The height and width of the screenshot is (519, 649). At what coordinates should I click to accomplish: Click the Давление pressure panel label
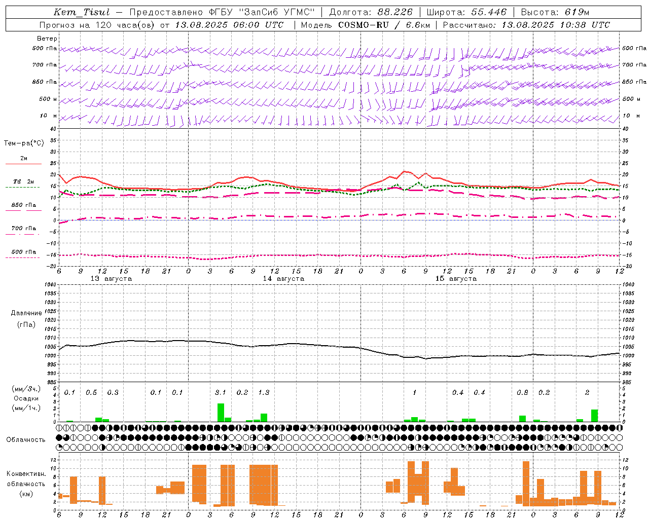[26, 313]
